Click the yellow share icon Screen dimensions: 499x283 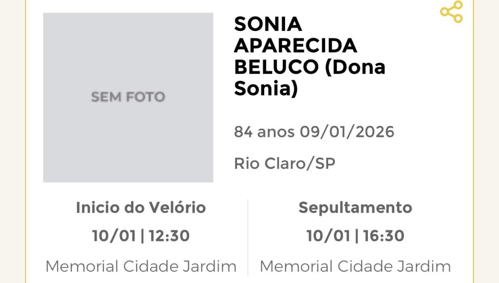[x=451, y=12]
